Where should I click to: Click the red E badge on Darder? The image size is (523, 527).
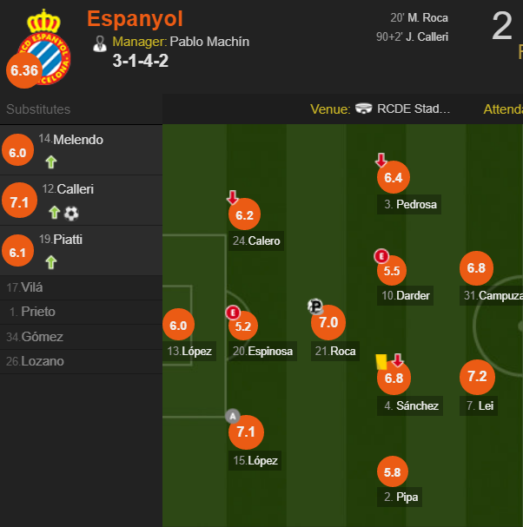(x=381, y=256)
